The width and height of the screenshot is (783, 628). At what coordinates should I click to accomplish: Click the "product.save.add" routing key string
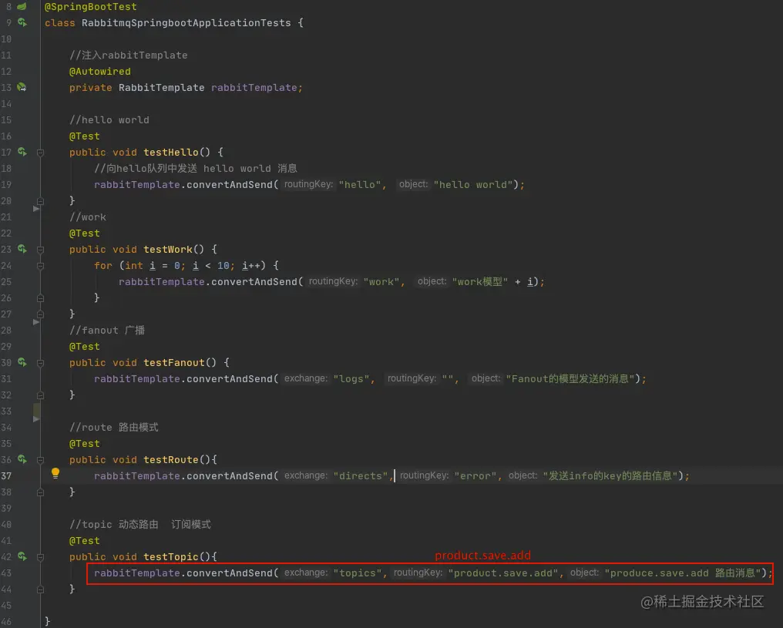[x=502, y=573]
